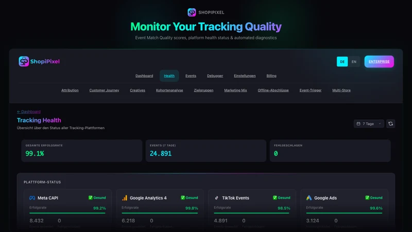Click the 6.218 events value on Google Analytics 4
Screen dimensions: 412x232
(128, 221)
